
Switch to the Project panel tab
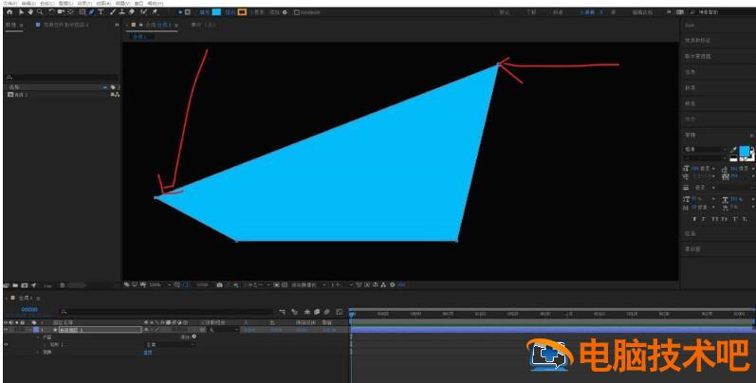click(x=11, y=25)
